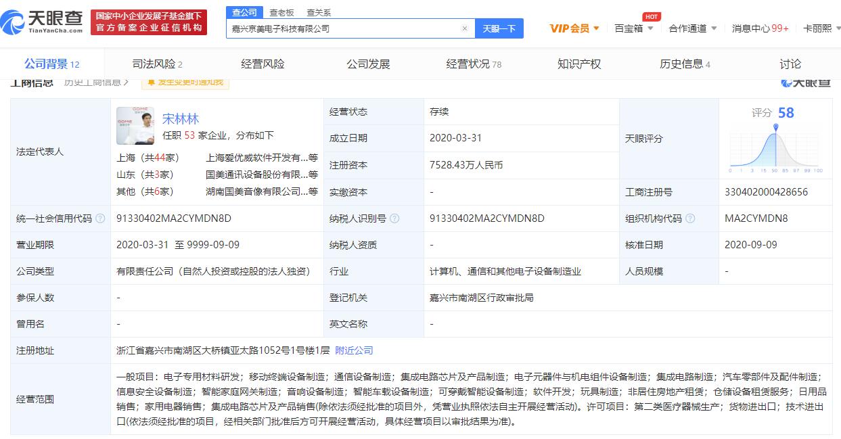
Task: Click the score number 58
Action: (x=786, y=113)
